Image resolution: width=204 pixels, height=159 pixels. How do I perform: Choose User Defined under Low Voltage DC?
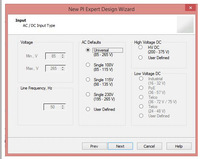coord(141,116)
